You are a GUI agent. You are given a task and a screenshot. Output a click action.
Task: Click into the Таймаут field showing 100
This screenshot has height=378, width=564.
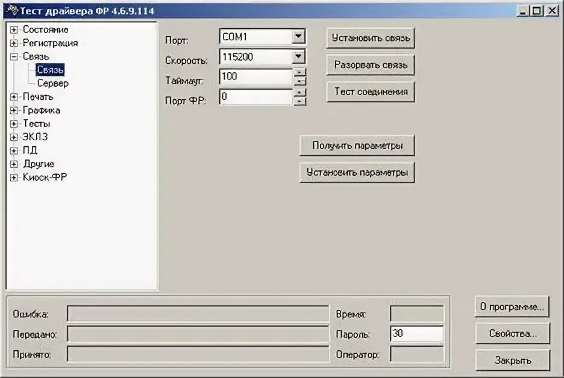(256, 76)
